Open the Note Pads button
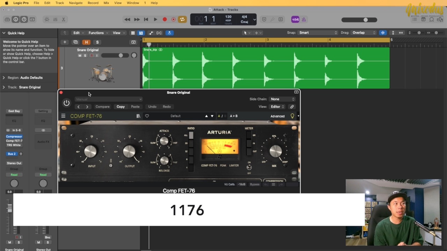447x251 pixels. 423,20
